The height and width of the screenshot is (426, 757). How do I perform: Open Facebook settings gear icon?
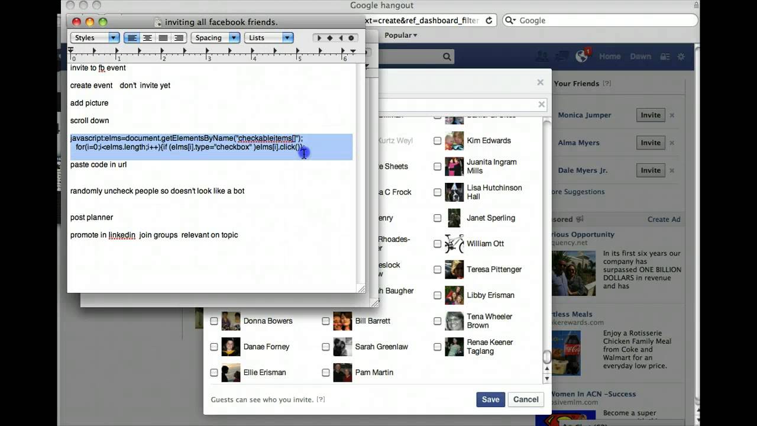[x=681, y=57]
